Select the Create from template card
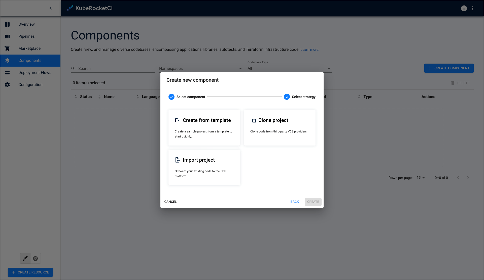This screenshot has width=484, height=280. tap(204, 128)
